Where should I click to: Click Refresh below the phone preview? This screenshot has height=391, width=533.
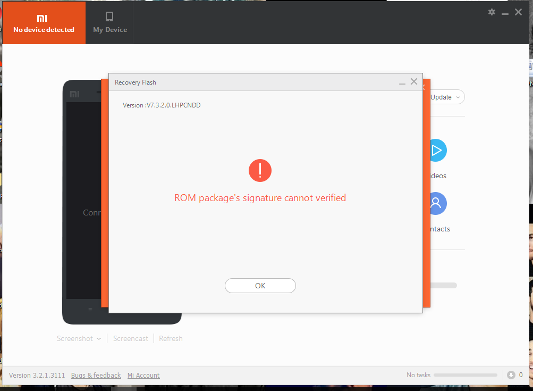171,338
